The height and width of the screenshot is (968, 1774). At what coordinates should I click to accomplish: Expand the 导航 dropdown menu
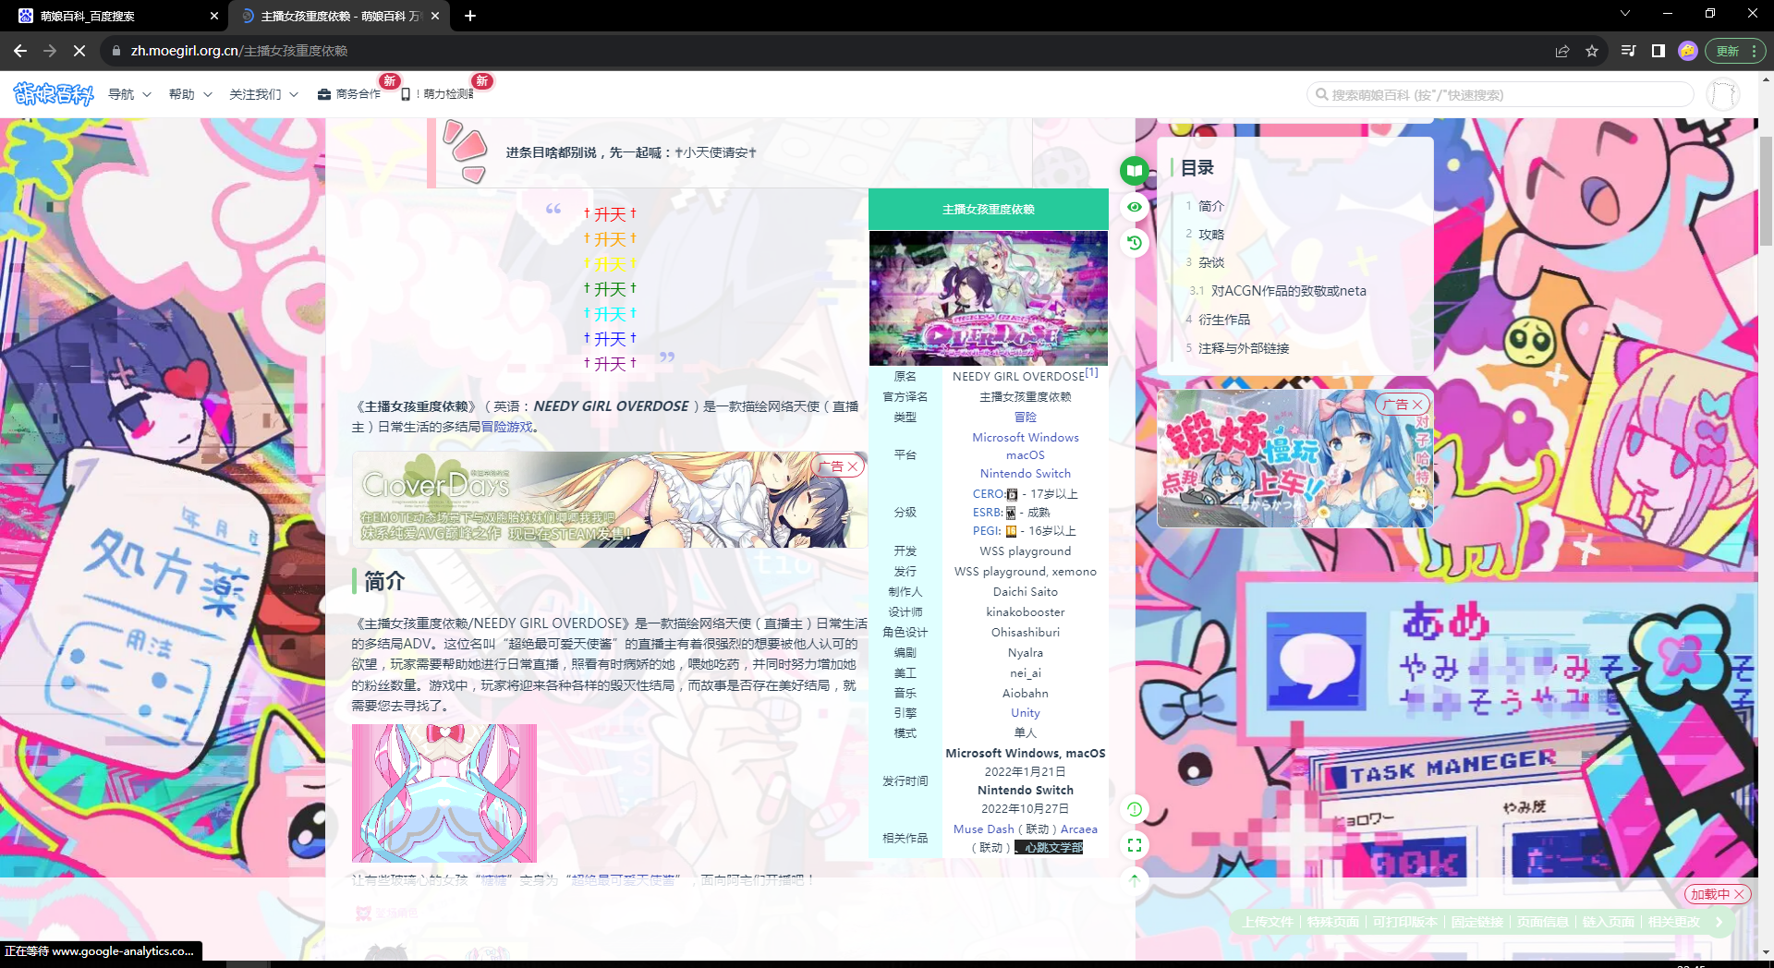point(129,94)
